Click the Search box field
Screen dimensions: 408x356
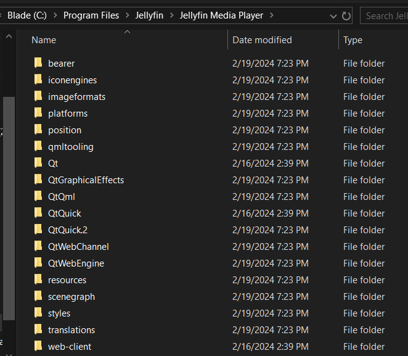point(385,15)
